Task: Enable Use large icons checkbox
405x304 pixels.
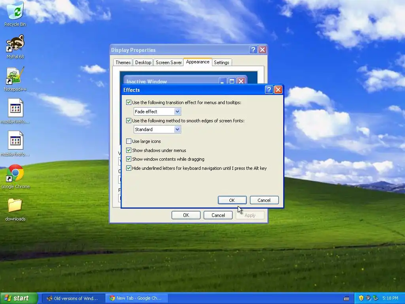Action: point(129,141)
